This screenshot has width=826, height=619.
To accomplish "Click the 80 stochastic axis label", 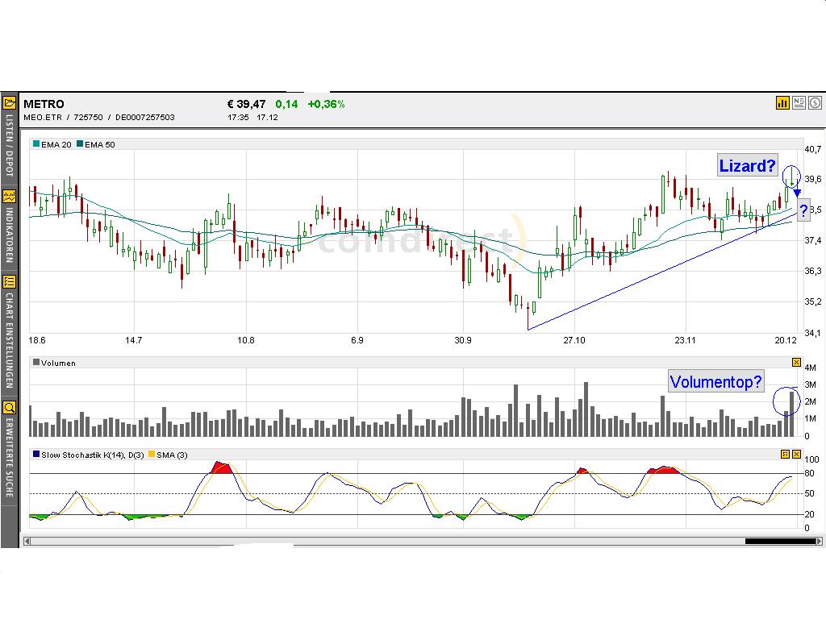I will 809,473.
